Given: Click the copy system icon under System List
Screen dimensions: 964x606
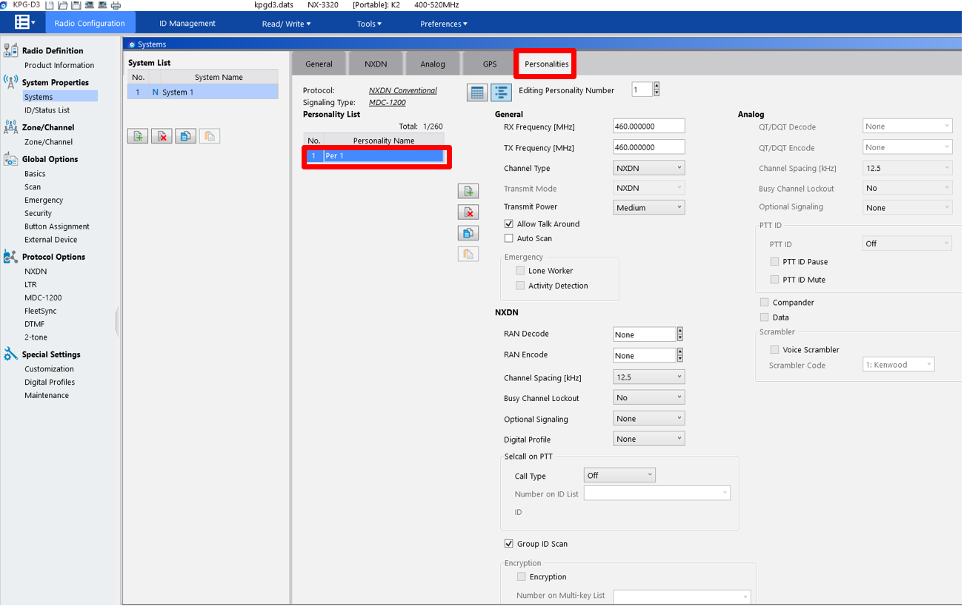Looking at the screenshot, I should (185, 136).
